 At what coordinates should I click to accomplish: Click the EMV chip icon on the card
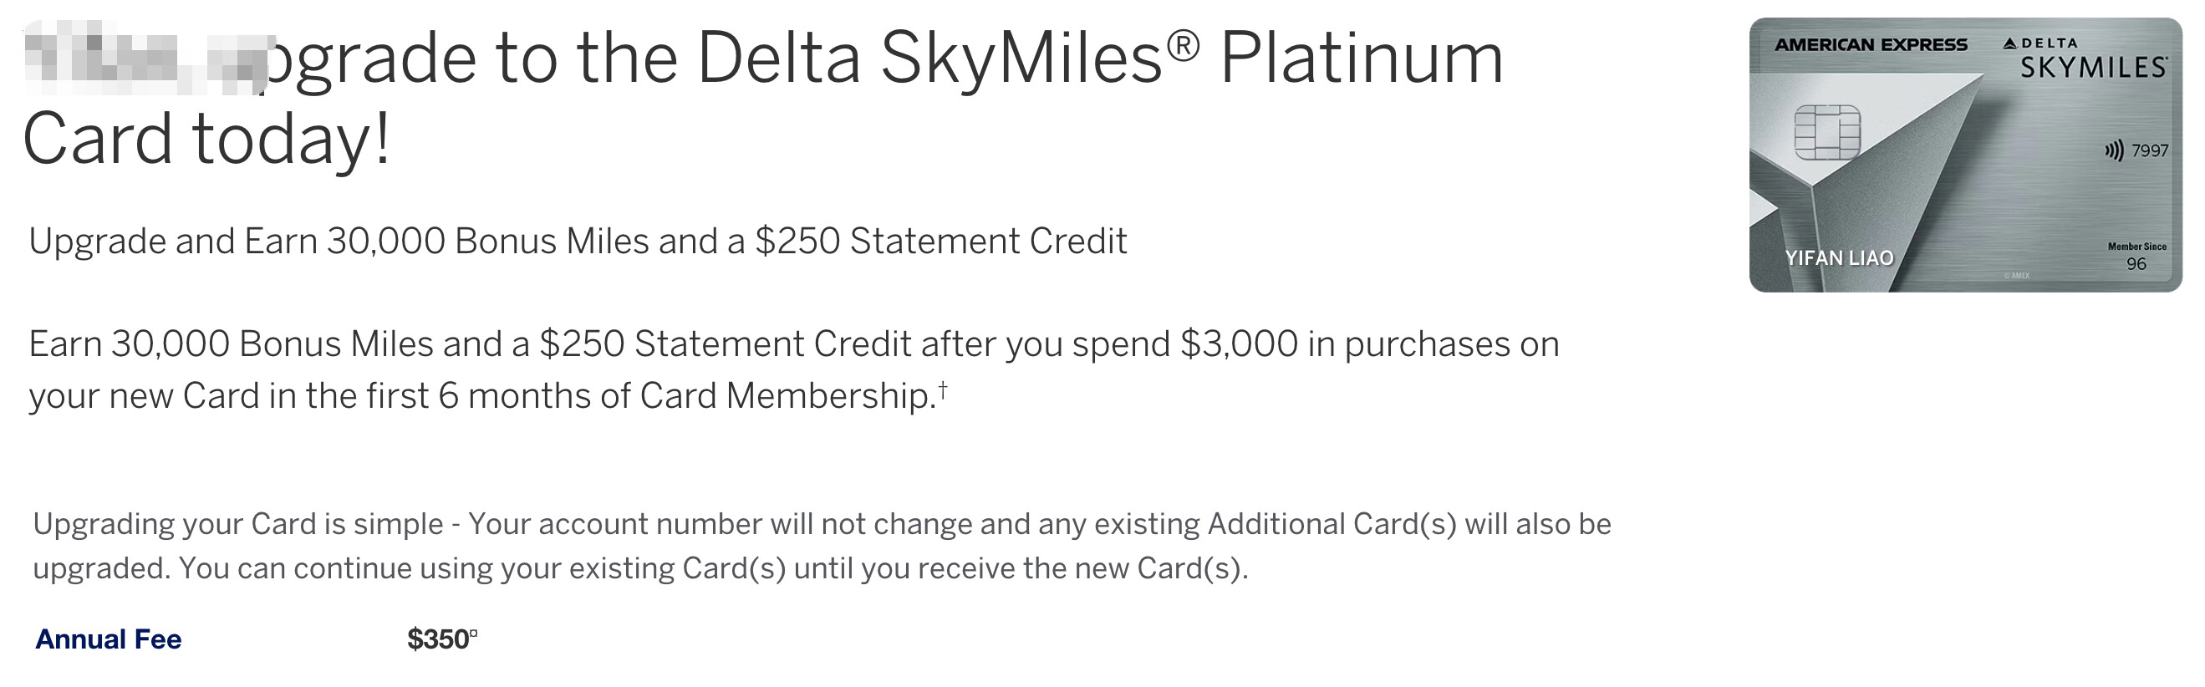click(x=1826, y=133)
